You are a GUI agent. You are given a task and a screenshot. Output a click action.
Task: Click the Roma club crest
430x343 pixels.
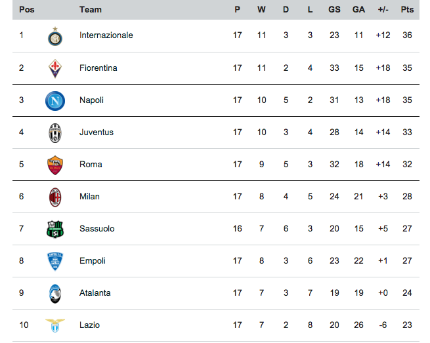point(55,165)
